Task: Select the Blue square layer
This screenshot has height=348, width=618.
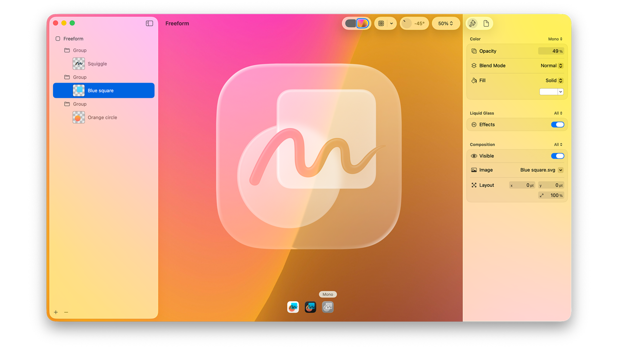Action: (x=103, y=90)
